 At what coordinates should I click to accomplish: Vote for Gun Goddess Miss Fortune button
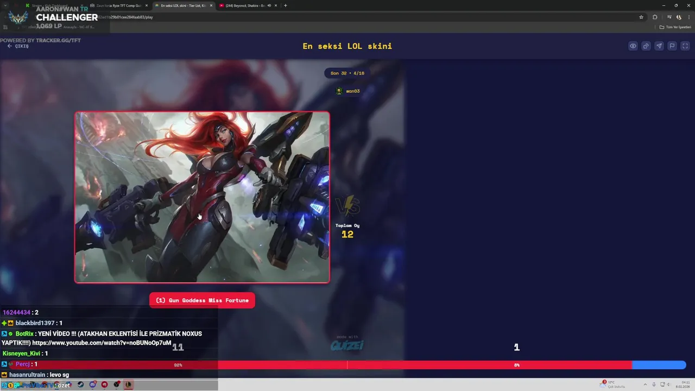coord(202,300)
